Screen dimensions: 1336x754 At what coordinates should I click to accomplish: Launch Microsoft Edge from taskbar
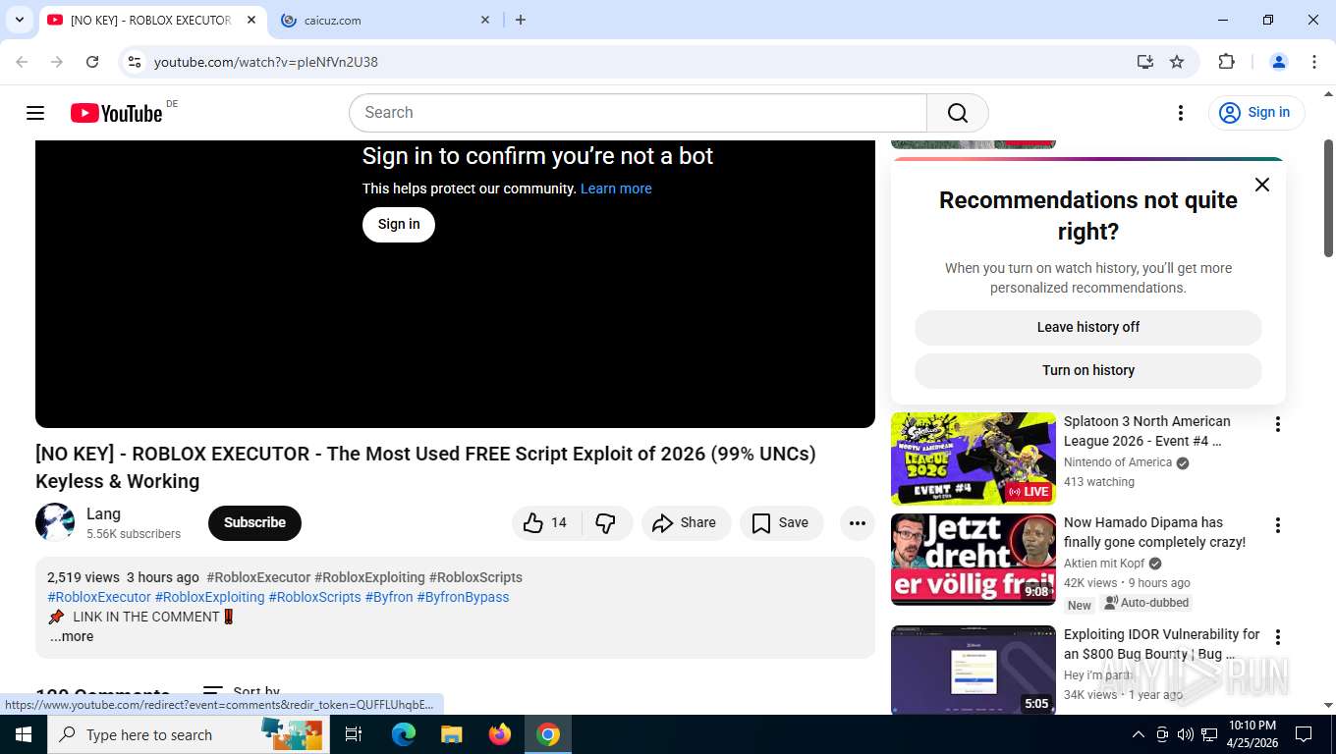click(404, 734)
